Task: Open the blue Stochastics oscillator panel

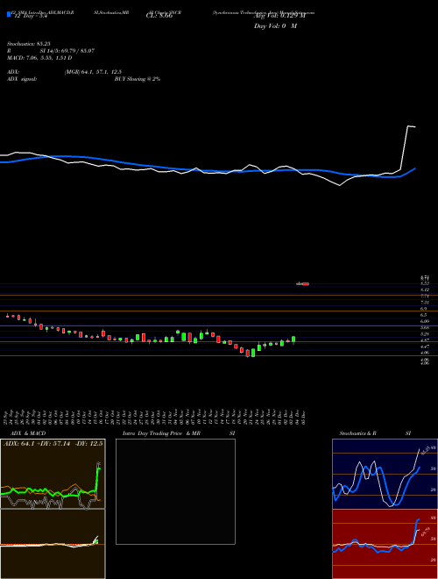Action: (x=385, y=474)
